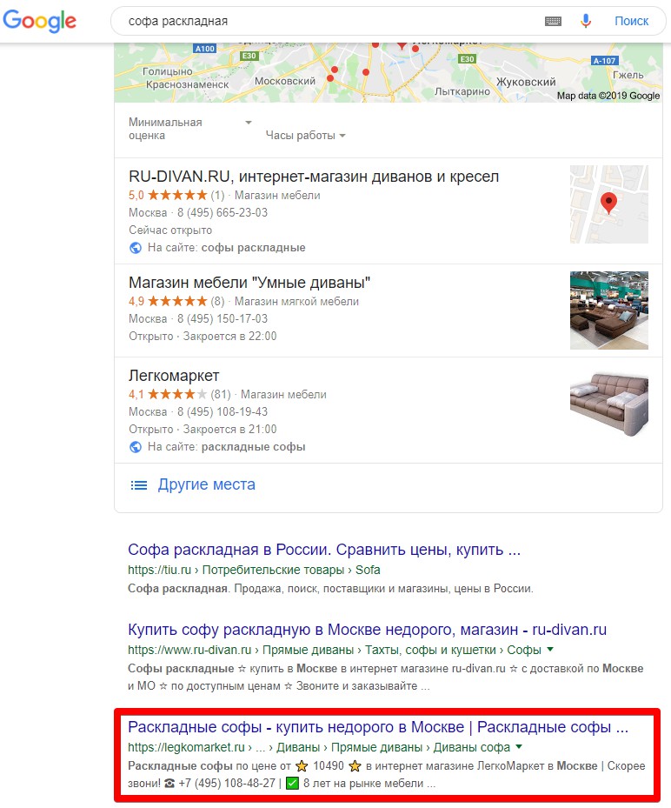
Task: Open dropdown arrow after Диваны софа breadcrumb
Action: 519,746
